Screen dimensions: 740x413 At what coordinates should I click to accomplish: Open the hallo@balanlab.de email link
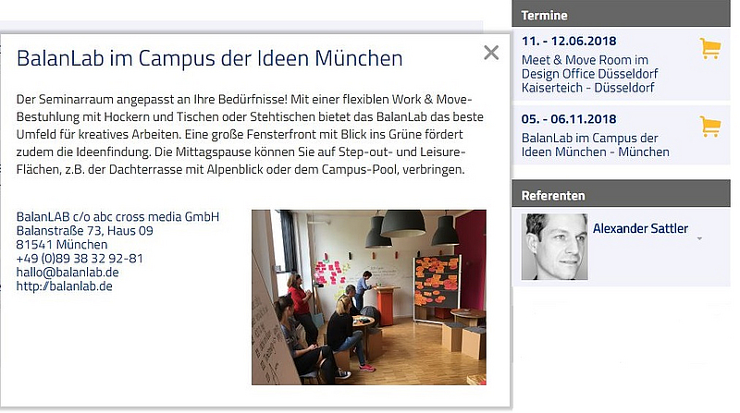[68, 273]
